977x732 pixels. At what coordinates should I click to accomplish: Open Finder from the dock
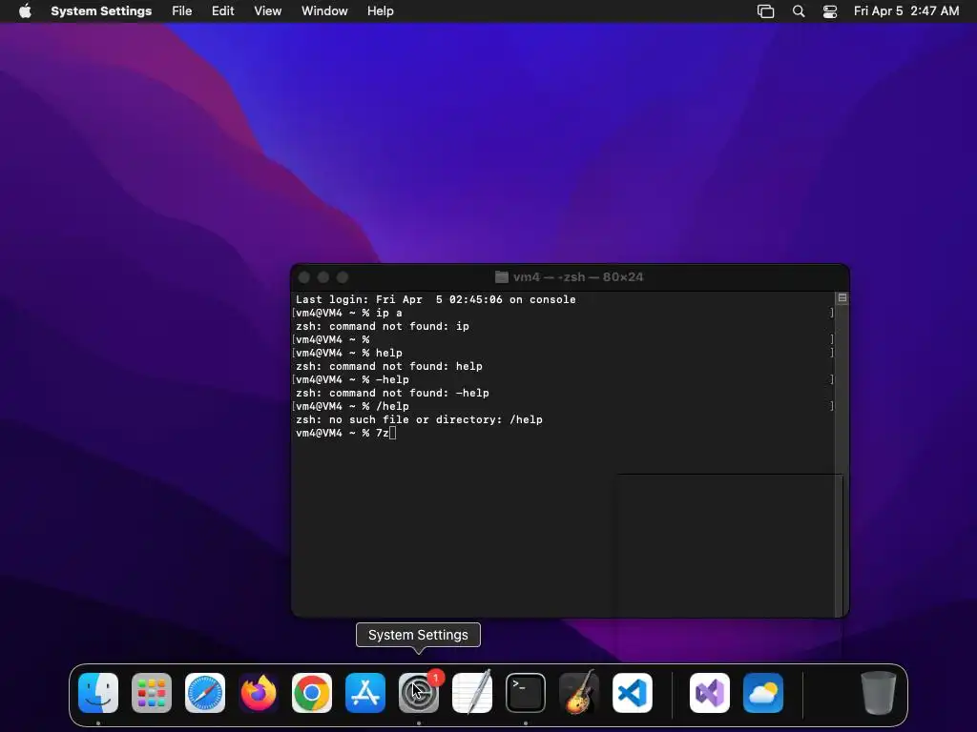[98, 693]
